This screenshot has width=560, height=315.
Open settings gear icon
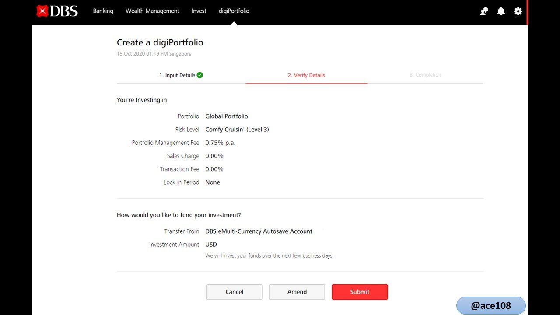pyautogui.click(x=518, y=11)
